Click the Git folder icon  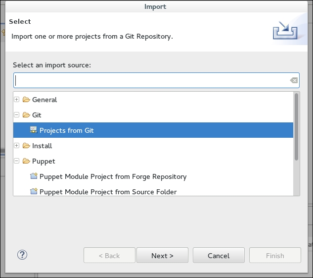[27, 115]
